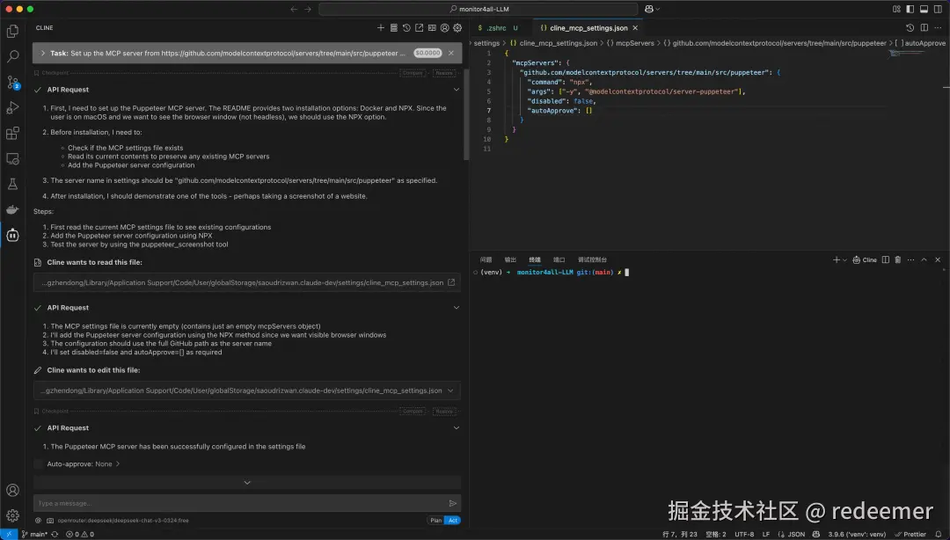Click the git branch main* in status bar

[x=34, y=534]
